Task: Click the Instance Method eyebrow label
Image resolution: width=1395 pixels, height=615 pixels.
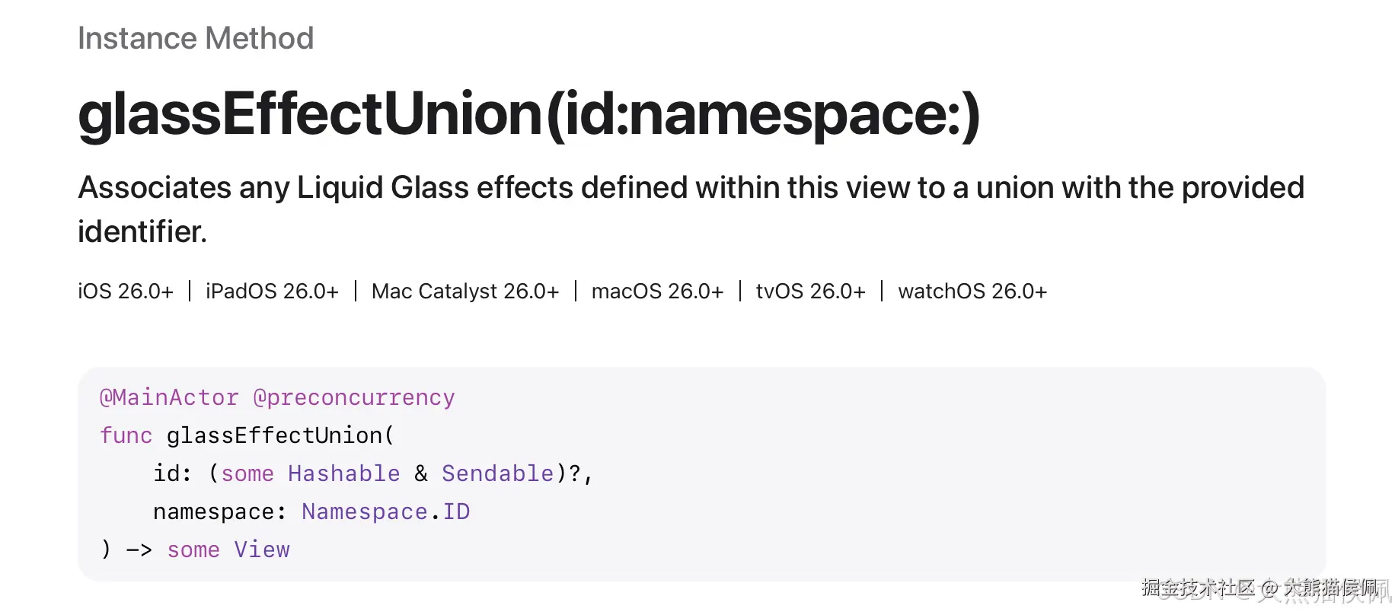Action: (196, 38)
